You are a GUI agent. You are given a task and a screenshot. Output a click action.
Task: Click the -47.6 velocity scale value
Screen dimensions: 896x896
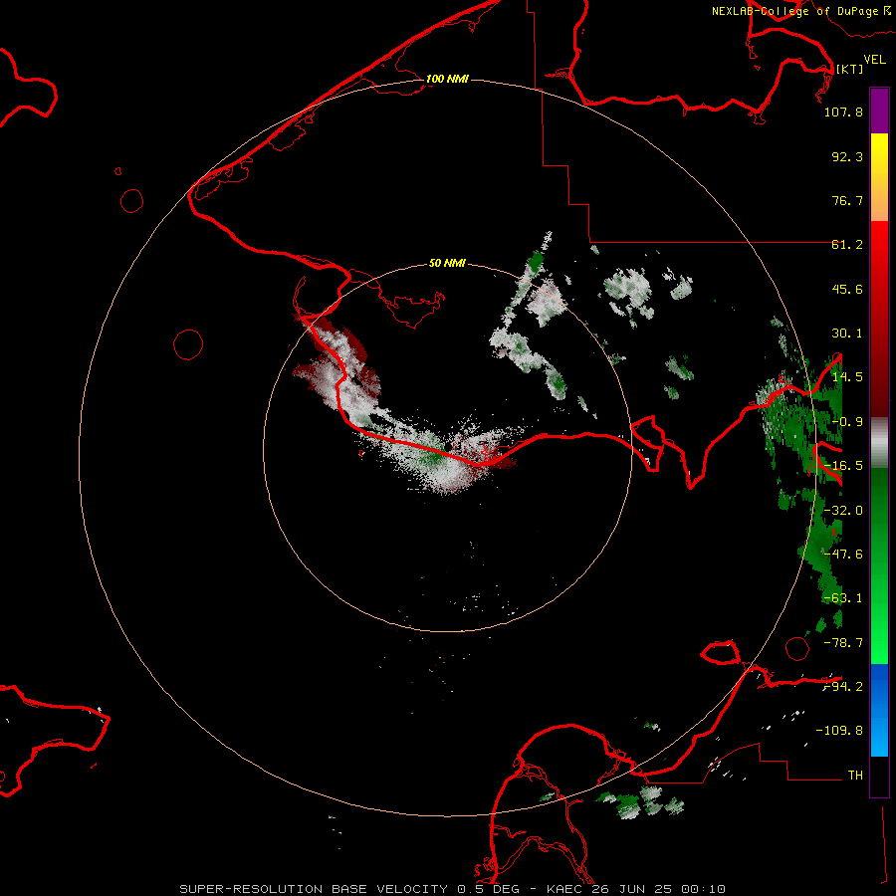843,555
